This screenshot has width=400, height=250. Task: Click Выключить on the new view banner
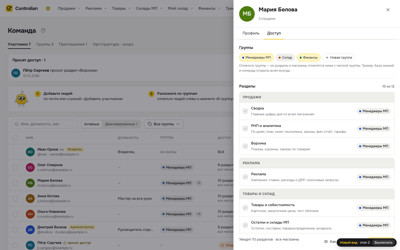pyautogui.click(x=383, y=242)
